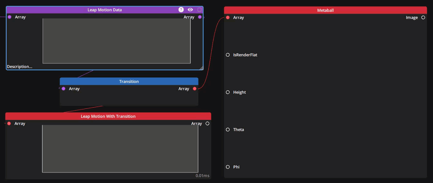433x183 pixels.
Task: Grab resize handle corner of Leap Motion Data node
Action: [201, 68]
